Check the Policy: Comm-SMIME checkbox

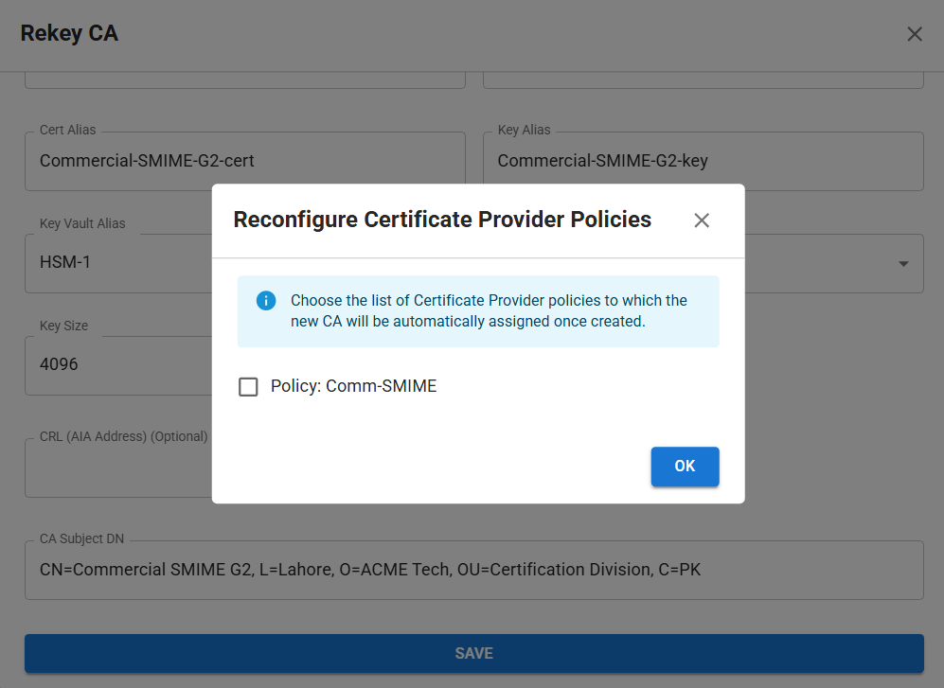tap(248, 386)
